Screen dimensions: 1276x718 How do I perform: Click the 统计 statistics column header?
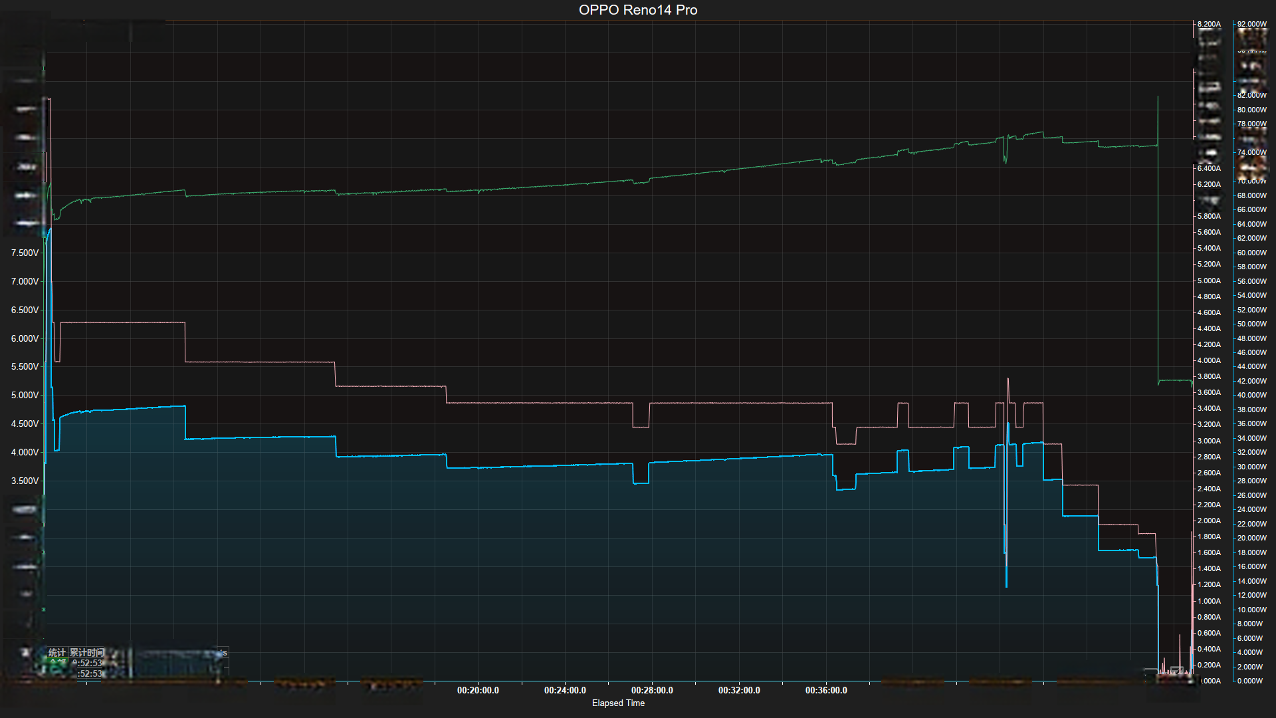[x=57, y=653]
